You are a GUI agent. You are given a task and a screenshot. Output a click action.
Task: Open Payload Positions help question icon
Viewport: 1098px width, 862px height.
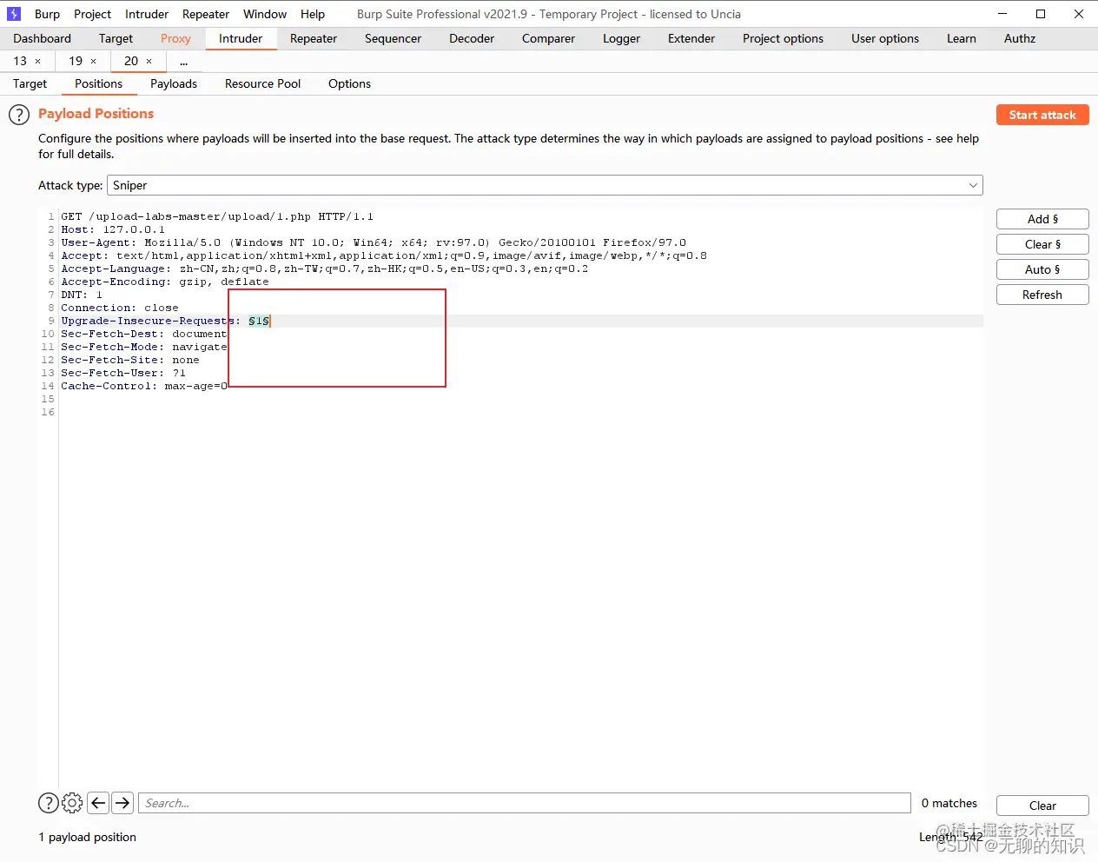19,115
